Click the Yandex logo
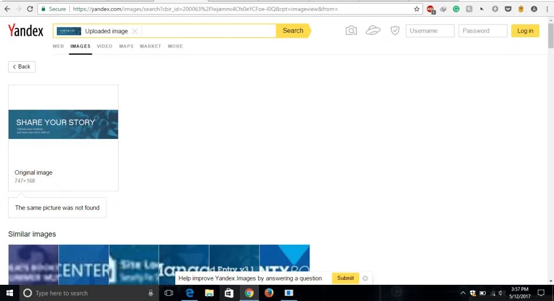This screenshot has width=554, height=301. pyautogui.click(x=26, y=31)
